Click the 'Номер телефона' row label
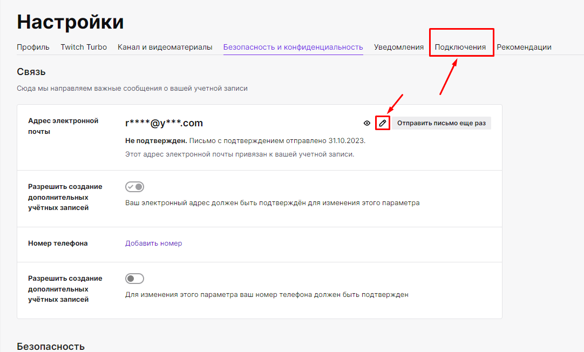This screenshot has width=584, height=352. 58,243
